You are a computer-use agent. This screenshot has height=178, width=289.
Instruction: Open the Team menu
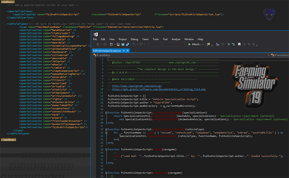point(145,39)
